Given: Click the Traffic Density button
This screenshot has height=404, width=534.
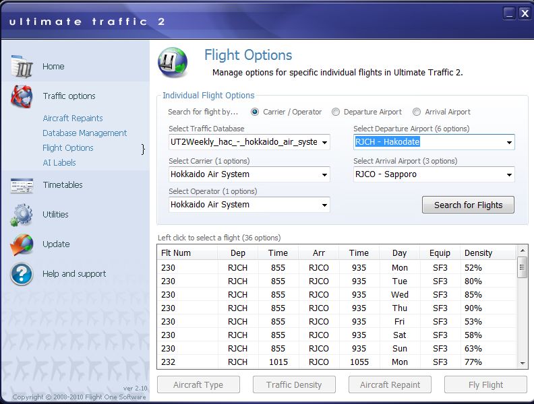Looking at the screenshot, I should coord(294,384).
